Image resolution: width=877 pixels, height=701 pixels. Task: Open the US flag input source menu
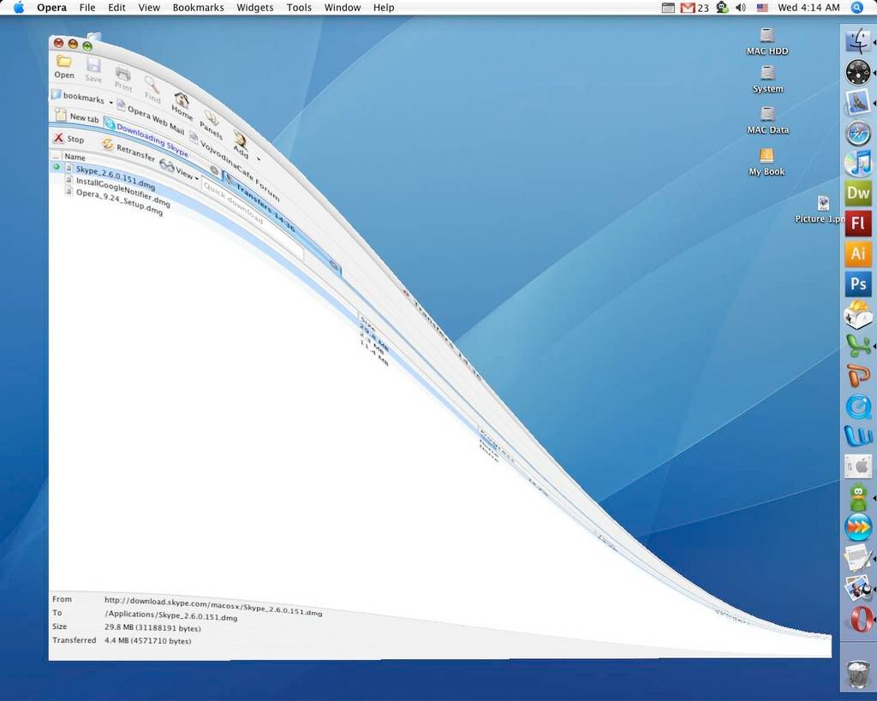click(x=762, y=8)
